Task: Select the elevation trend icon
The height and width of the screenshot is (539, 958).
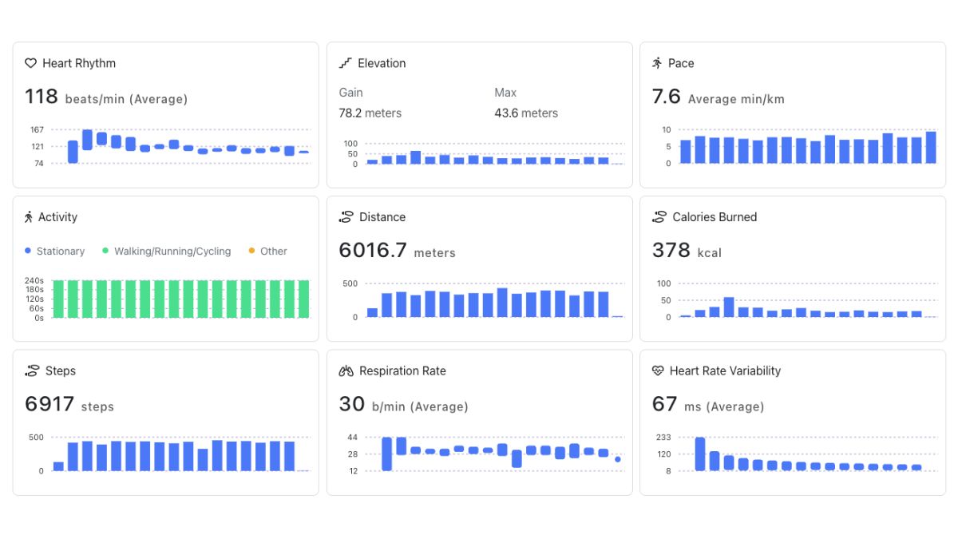Action: click(345, 62)
